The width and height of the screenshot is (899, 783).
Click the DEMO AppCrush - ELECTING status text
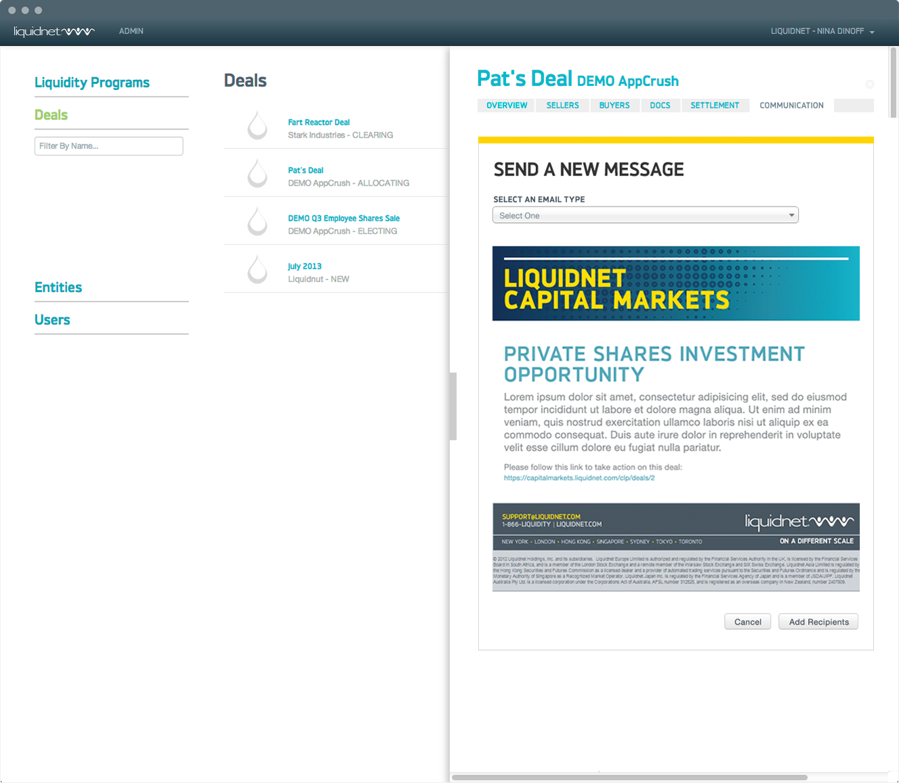tap(342, 232)
